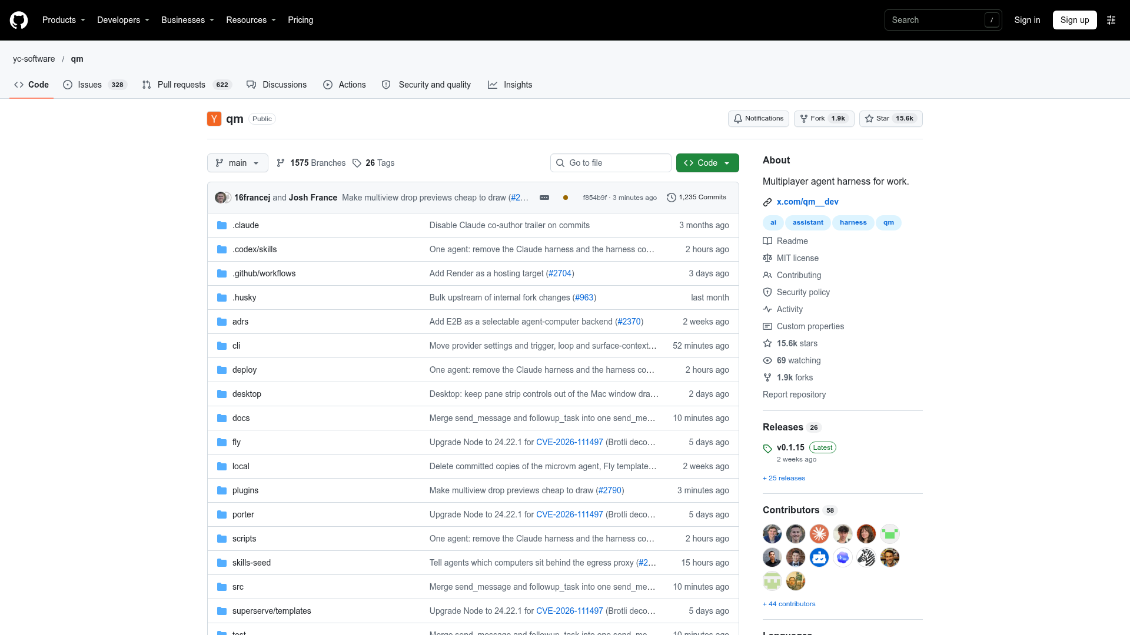The height and width of the screenshot is (635, 1130).
Task: Star the qm repository
Action: point(891,119)
